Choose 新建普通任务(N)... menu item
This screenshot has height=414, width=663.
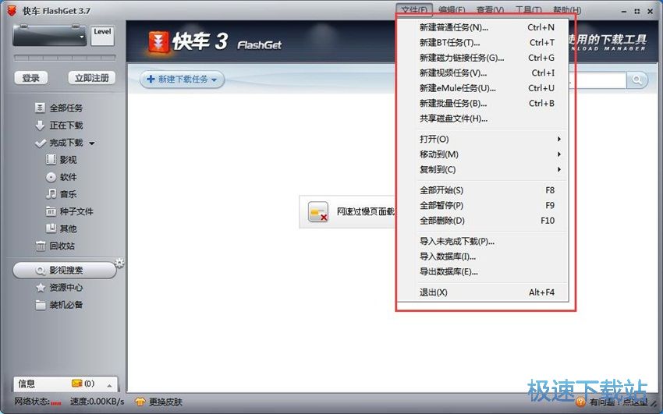491,27
